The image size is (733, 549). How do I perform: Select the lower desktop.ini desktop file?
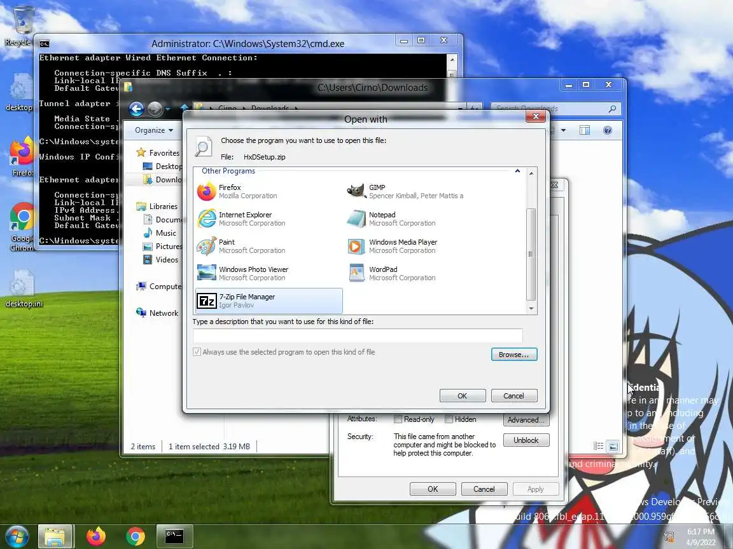point(24,289)
